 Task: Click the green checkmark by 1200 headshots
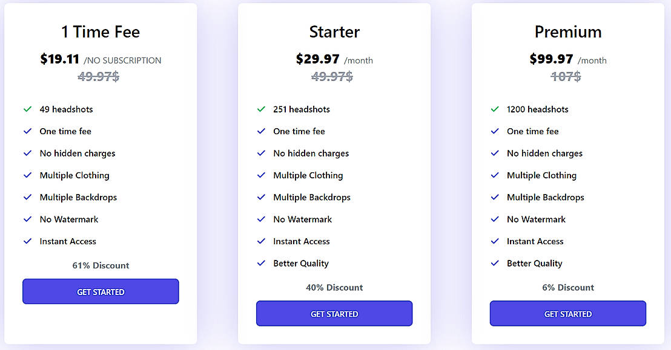coord(495,109)
